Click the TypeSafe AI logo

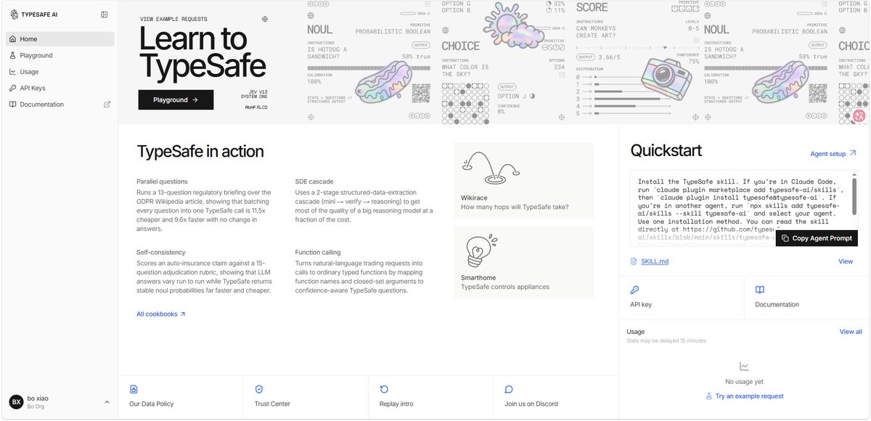34,15
